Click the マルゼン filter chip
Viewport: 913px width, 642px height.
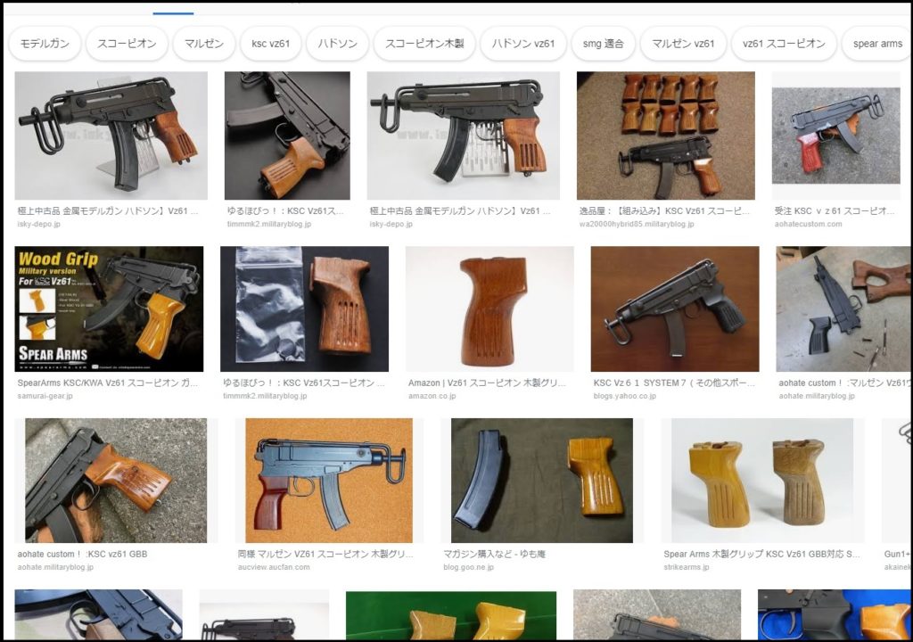coord(204,44)
